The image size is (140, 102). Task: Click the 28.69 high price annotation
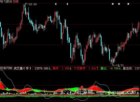[33, 4]
